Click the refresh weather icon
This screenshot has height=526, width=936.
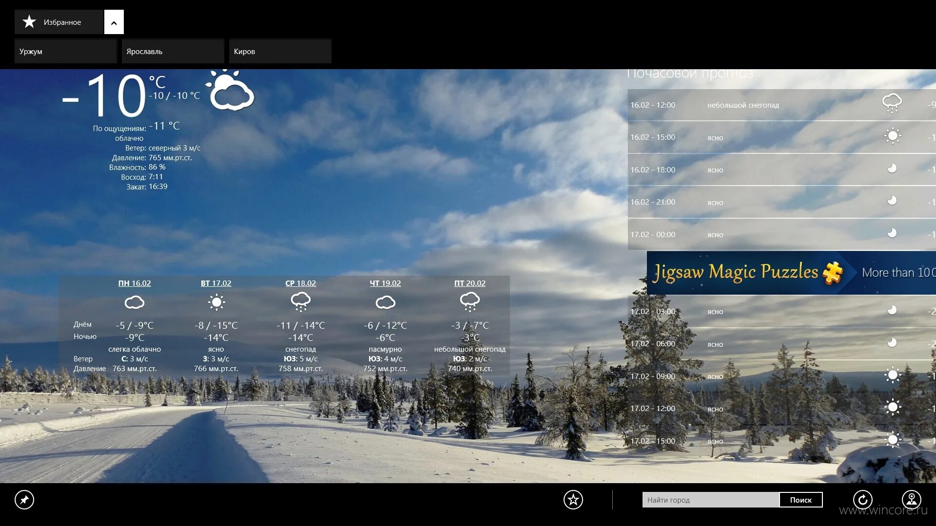pos(862,500)
